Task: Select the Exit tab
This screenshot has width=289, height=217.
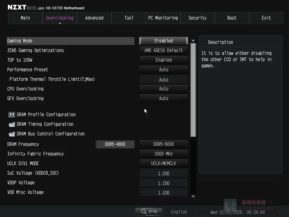Action: (x=266, y=18)
